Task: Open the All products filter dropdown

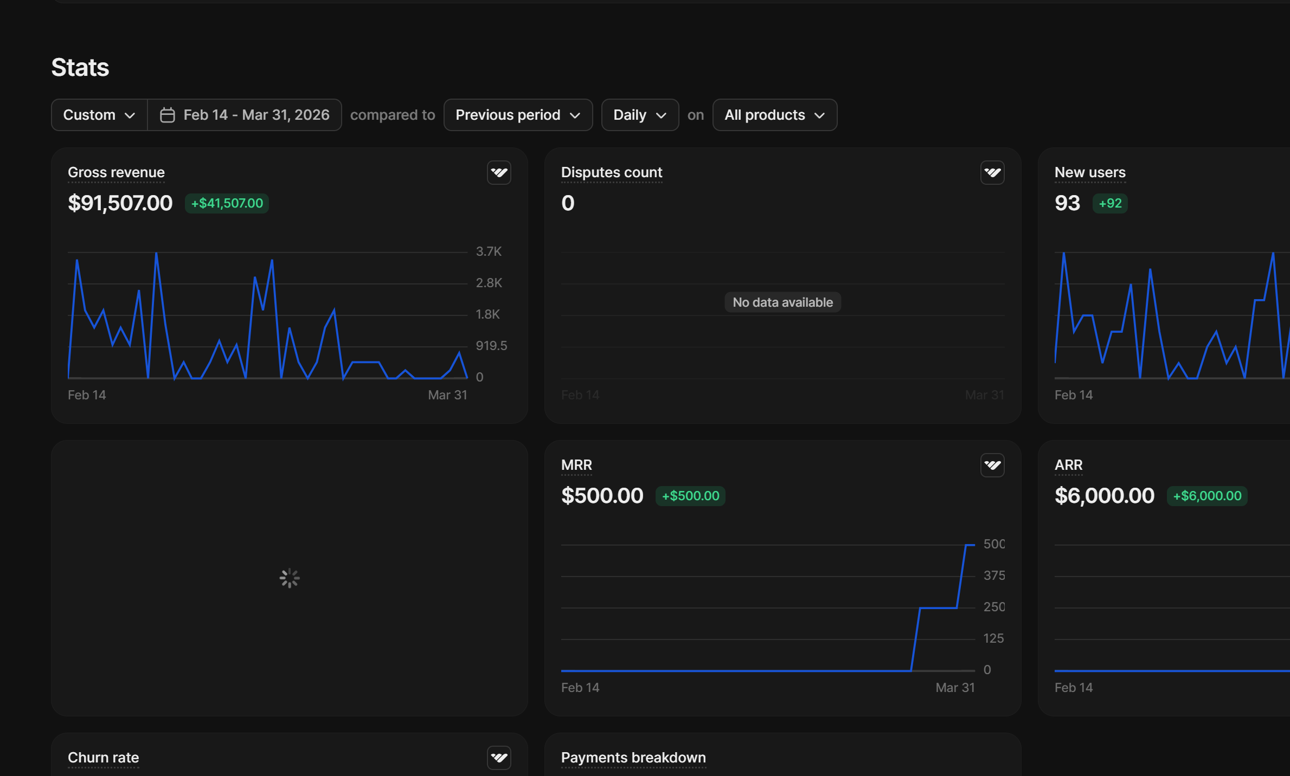Action: (775, 115)
